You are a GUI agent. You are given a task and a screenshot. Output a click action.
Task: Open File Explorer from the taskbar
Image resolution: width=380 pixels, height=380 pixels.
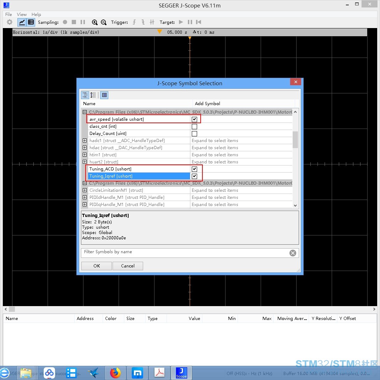click(26, 373)
